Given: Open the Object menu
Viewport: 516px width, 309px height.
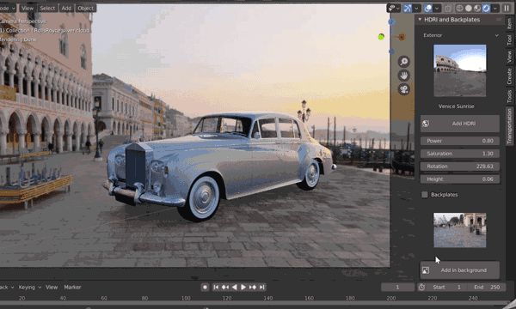Looking at the screenshot, I should pyautogui.click(x=86, y=9).
